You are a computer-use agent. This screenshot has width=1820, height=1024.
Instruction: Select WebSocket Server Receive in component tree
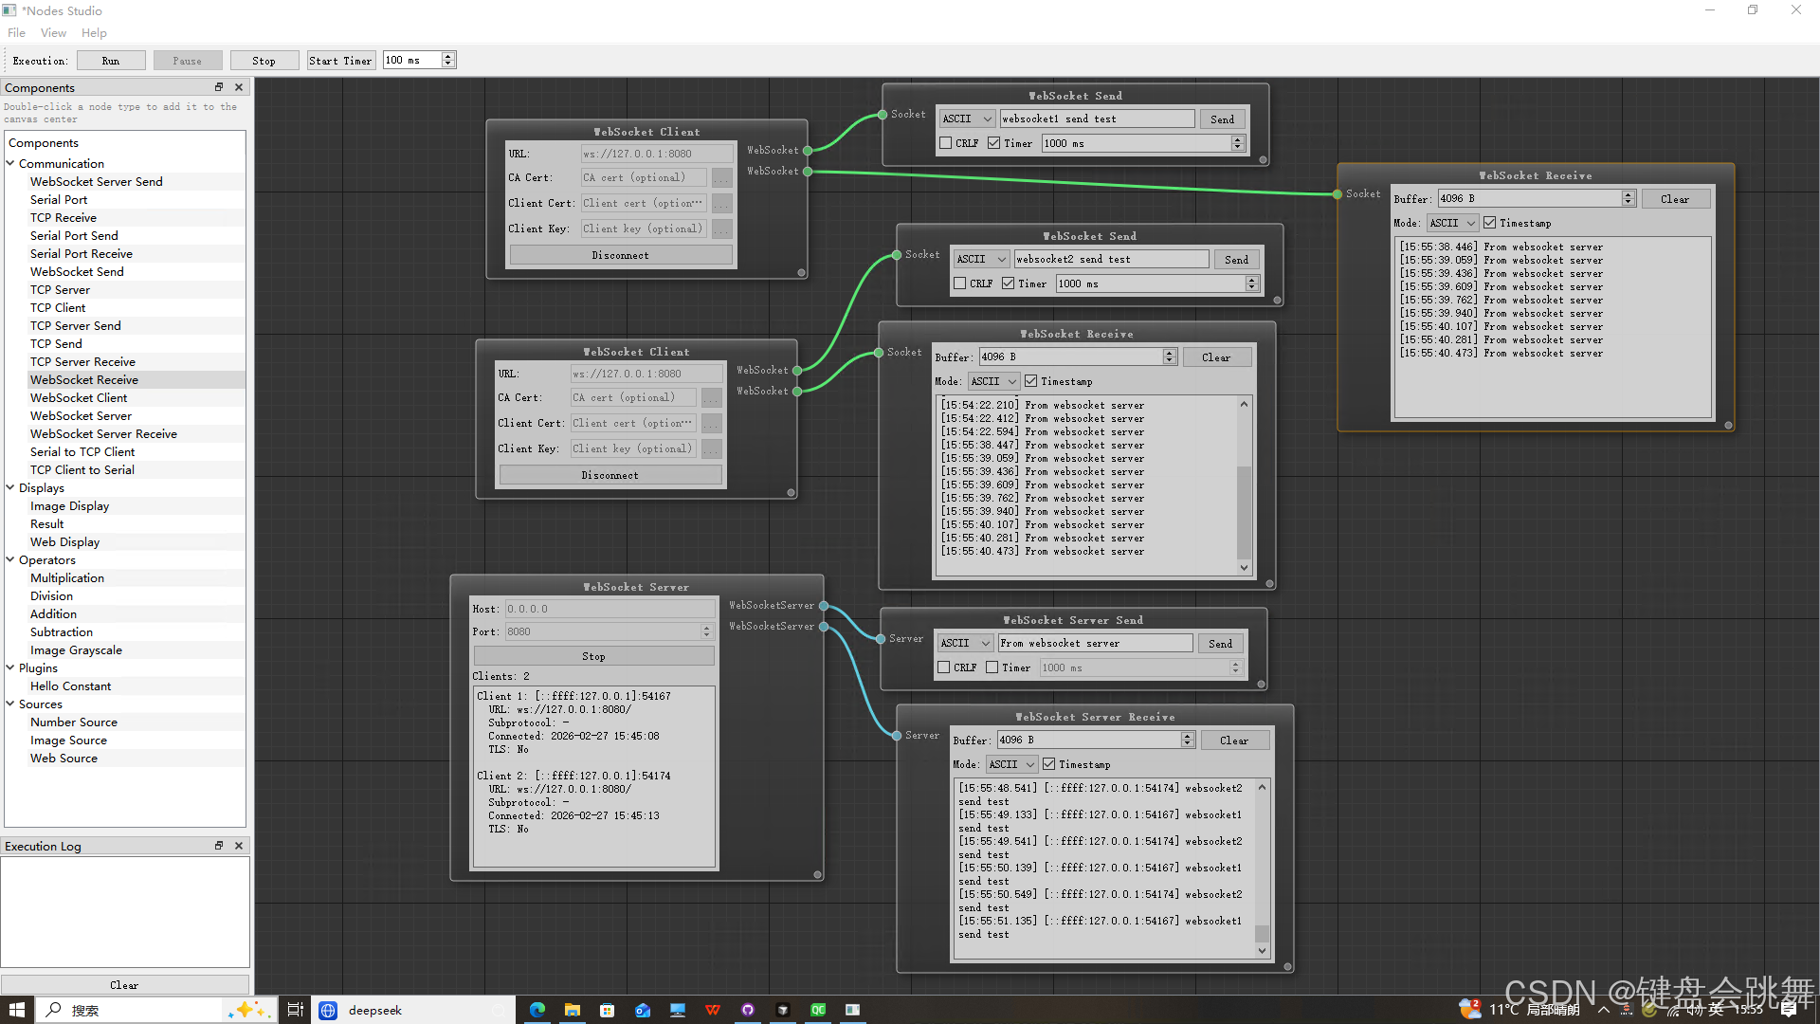coord(103,433)
